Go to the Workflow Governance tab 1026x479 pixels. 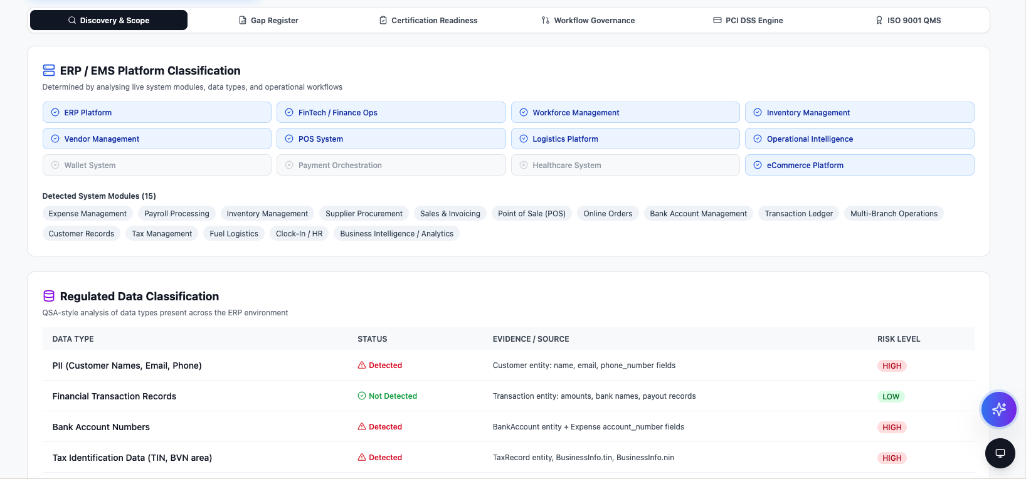[588, 20]
